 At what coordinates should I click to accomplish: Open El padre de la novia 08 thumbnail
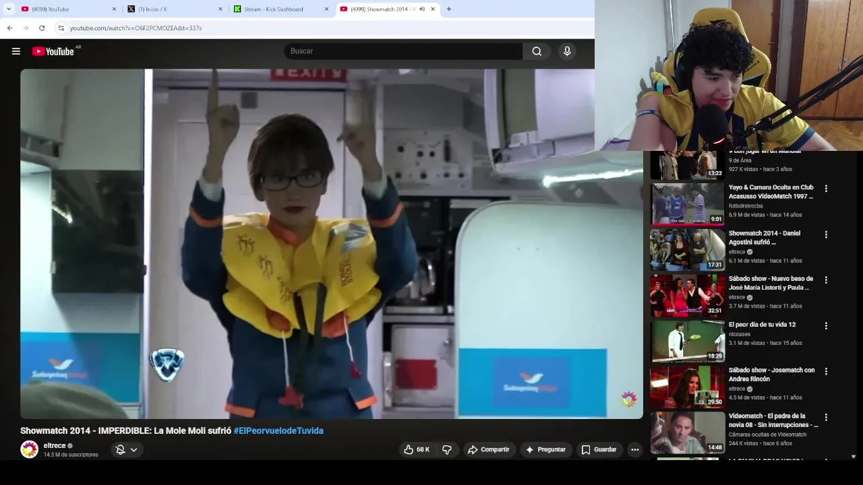(x=687, y=432)
